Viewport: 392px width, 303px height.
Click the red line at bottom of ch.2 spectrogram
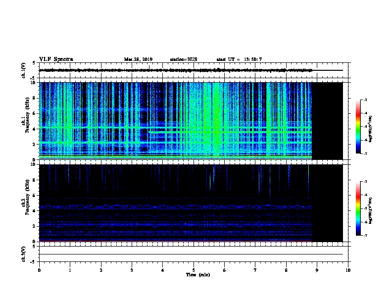pos(176,241)
